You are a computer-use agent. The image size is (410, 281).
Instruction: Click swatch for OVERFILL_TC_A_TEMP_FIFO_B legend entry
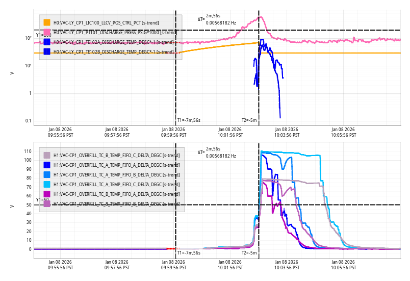point(47,174)
